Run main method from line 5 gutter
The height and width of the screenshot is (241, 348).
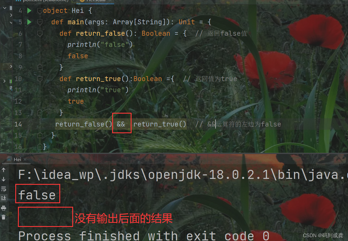point(29,22)
